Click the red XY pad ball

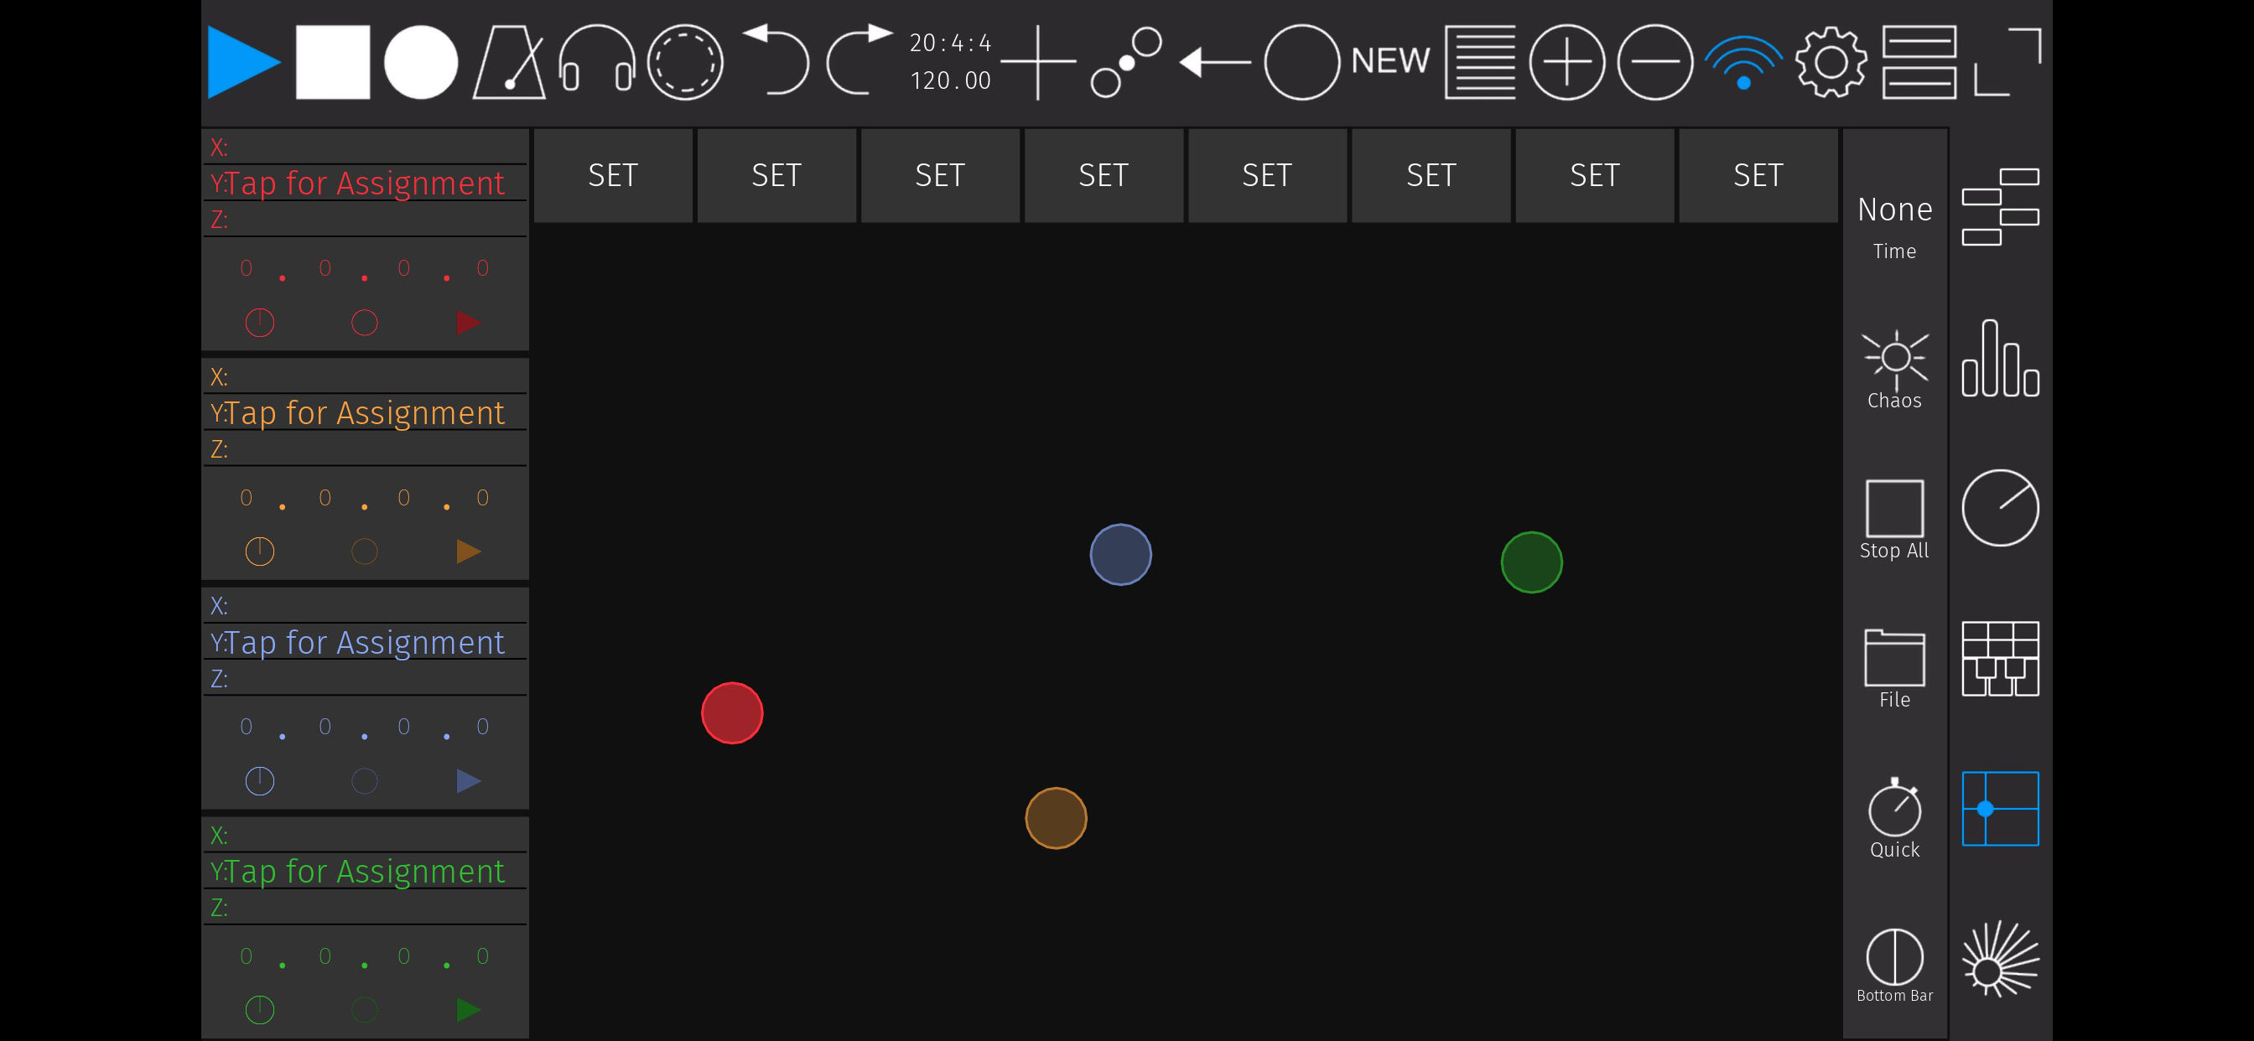click(x=732, y=713)
